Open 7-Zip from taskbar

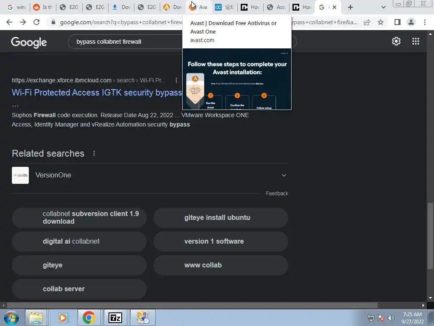coord(115,318)
